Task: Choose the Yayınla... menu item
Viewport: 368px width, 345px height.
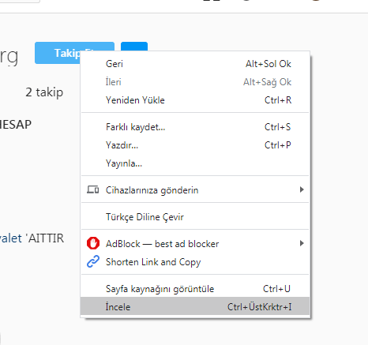Action: (x=195, y=163)
